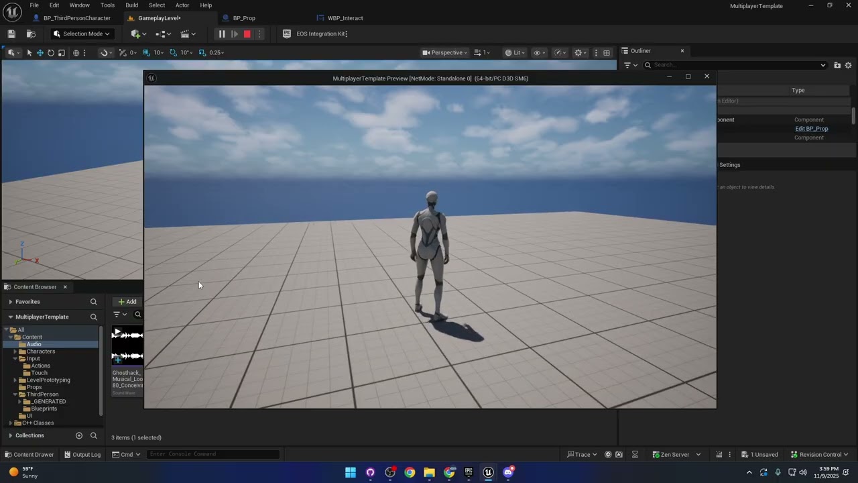Open the Content Drawer
This screenshot has height=483, width=858.
click(29, 454)
